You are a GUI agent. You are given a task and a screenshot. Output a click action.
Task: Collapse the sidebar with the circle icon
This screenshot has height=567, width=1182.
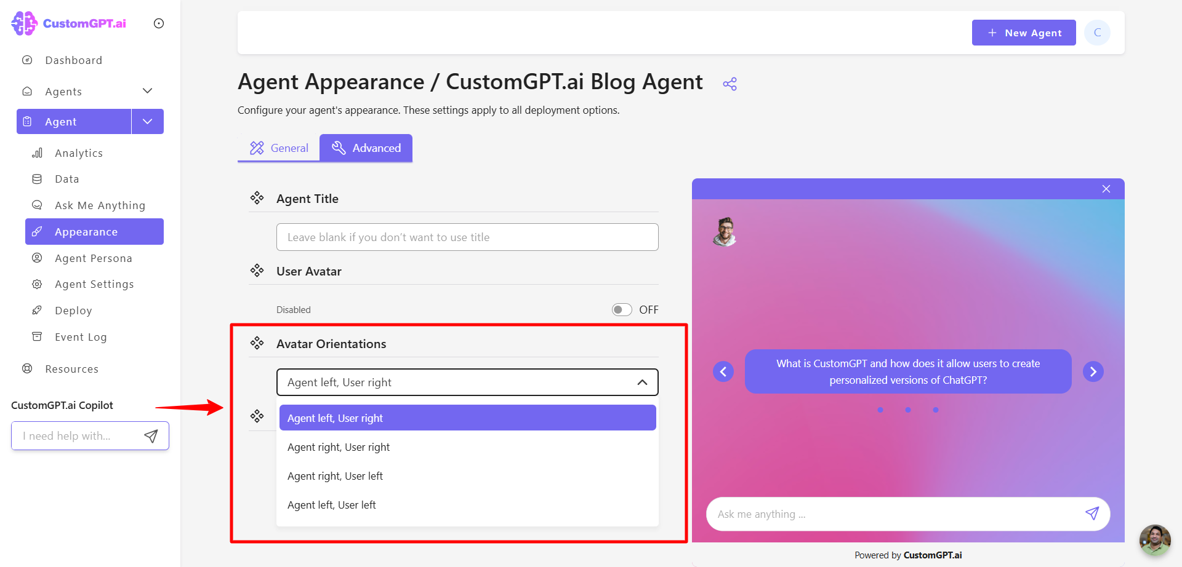(159, 23)
